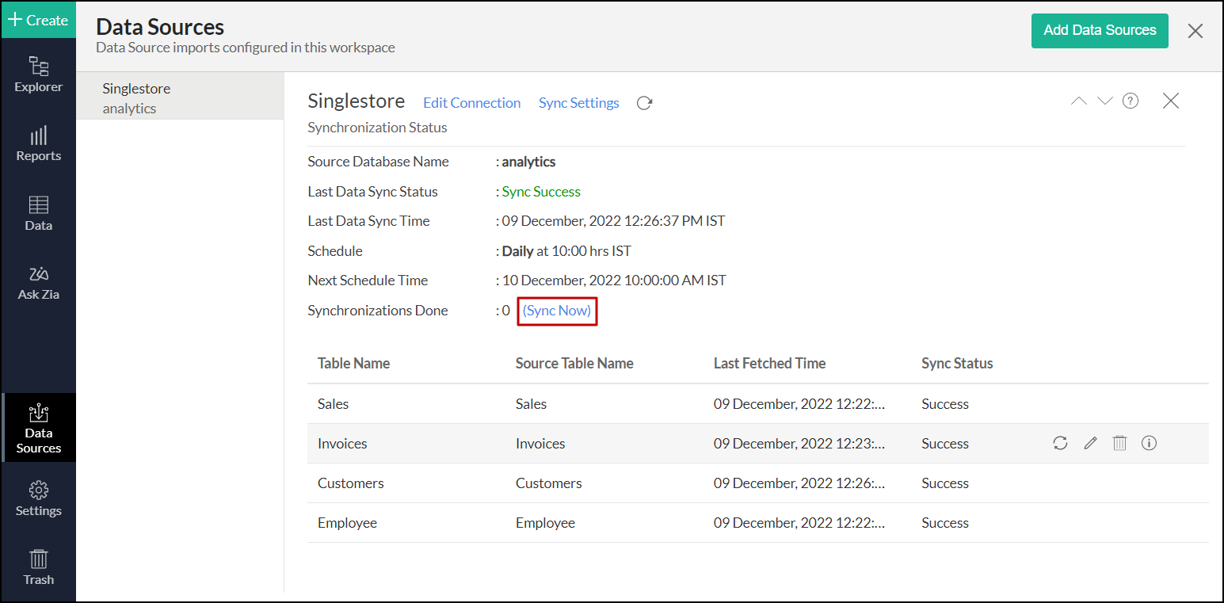This screenshot has height=603, width=1224.
Task: Go to Reports in the sidebar
Action: click(38, 143)
